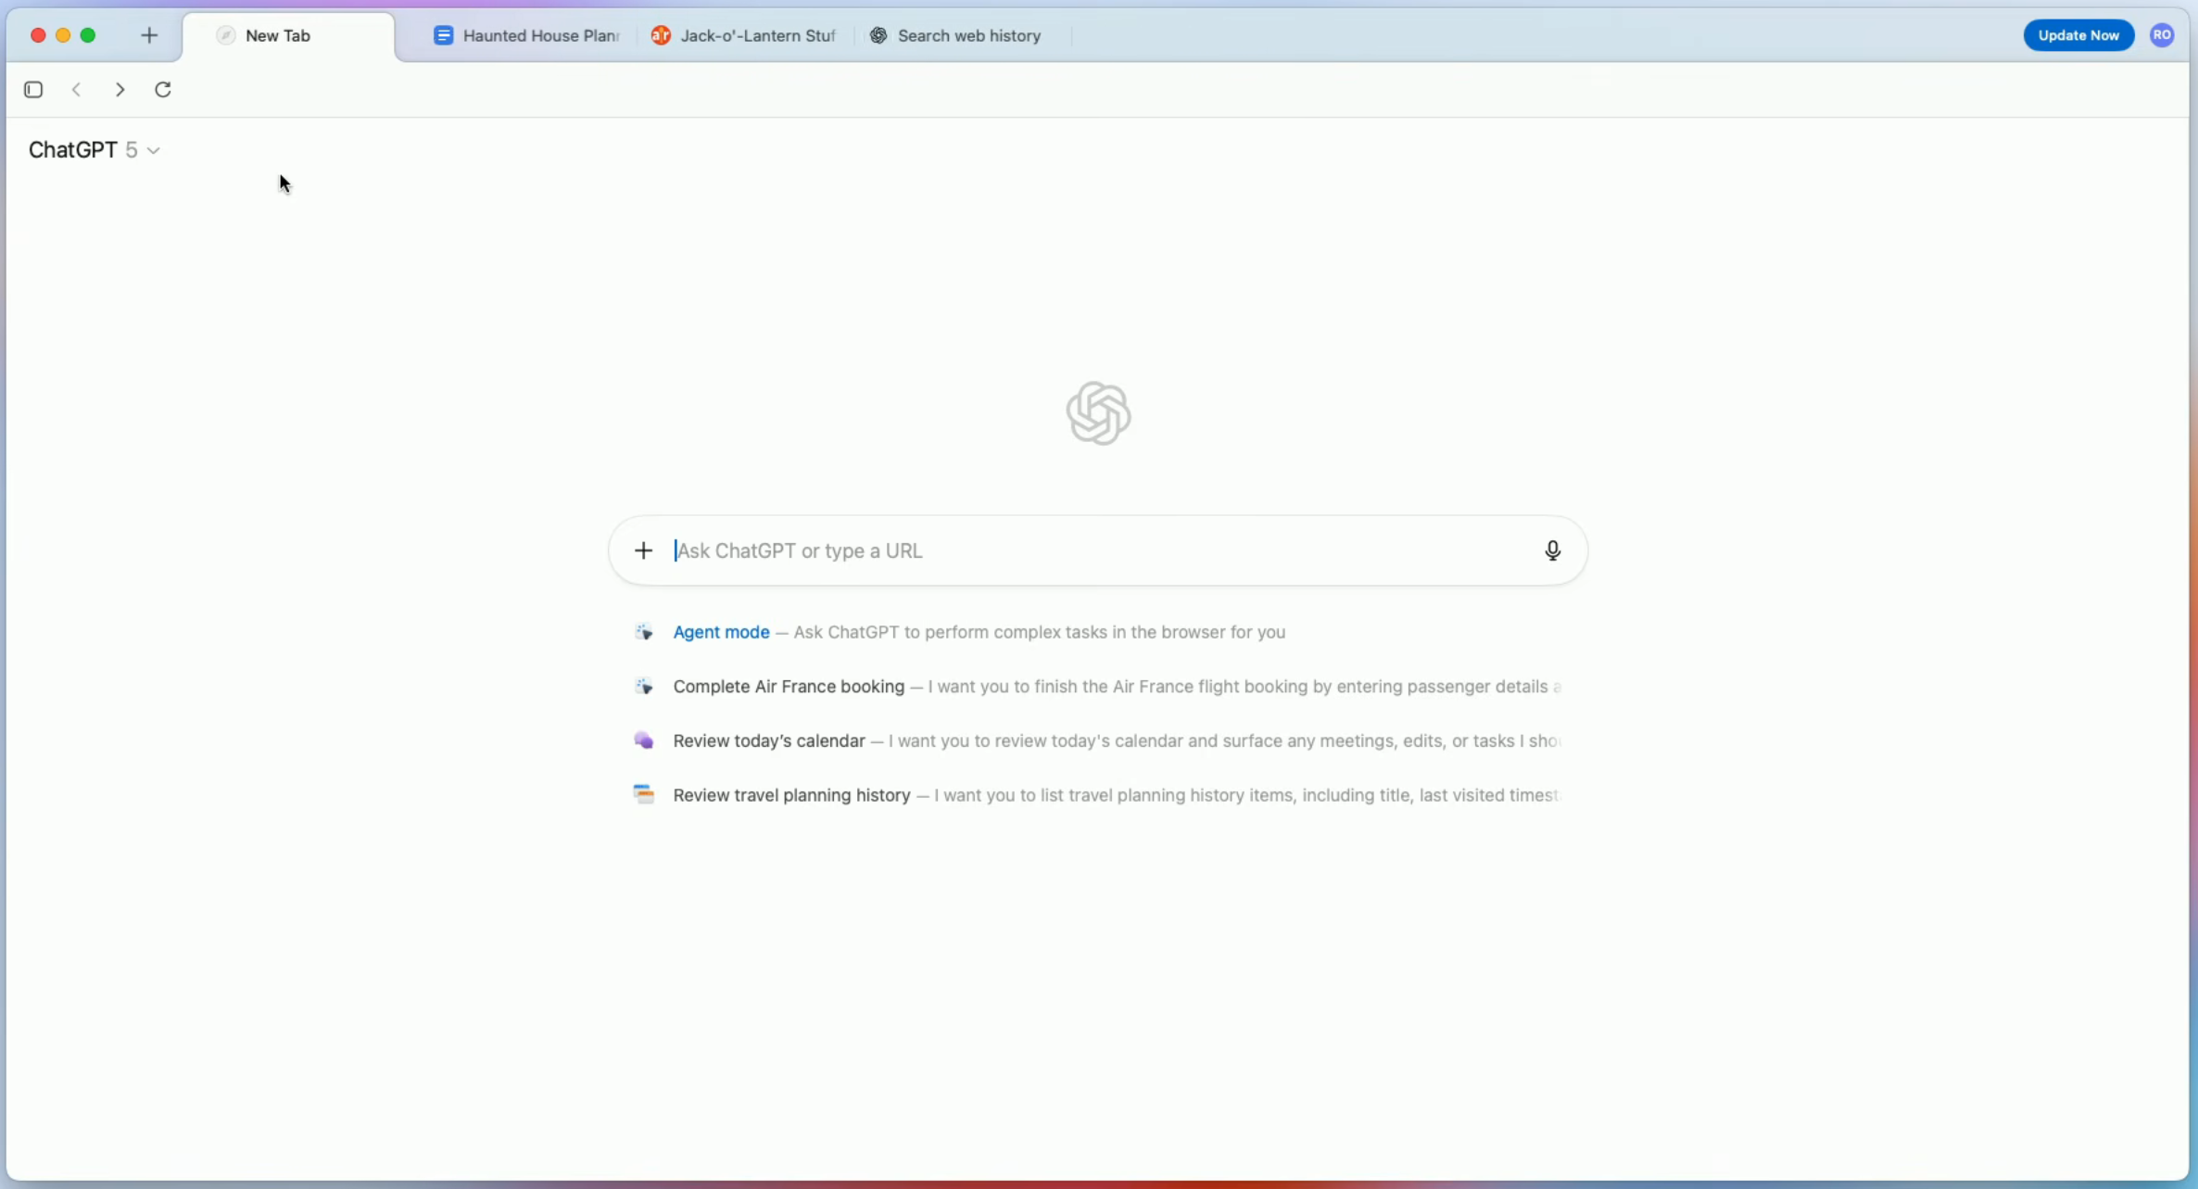The height and width of the screenshot is (1189, 2198).
Task: Expand the ChatGPT 5 model dropdown
Action: 95,150
